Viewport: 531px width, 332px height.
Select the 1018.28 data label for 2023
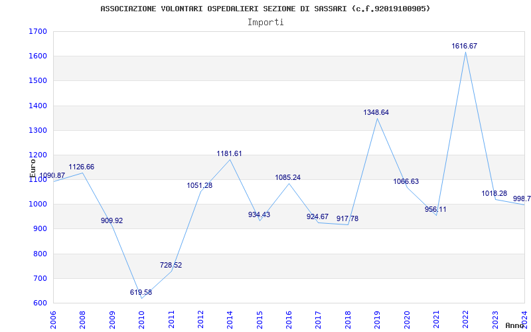click(494, 193)
